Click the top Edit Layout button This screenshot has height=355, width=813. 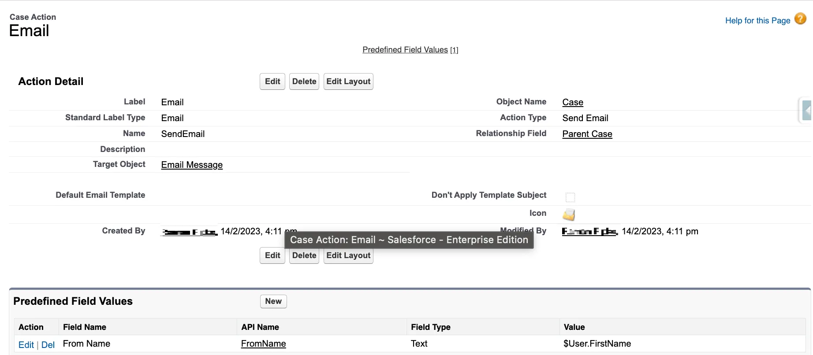348,81
